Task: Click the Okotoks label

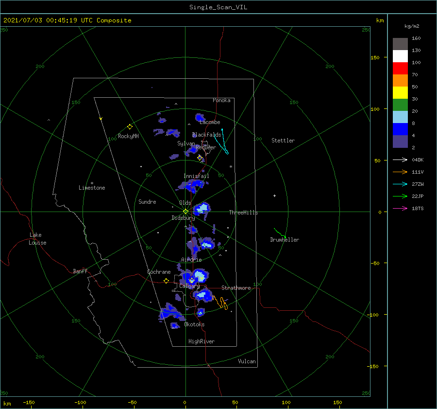Action: [194, 324]
